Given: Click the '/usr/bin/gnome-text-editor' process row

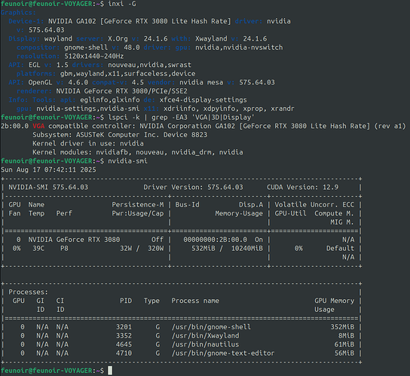Looking at the screenshot, I should [181, 353].
